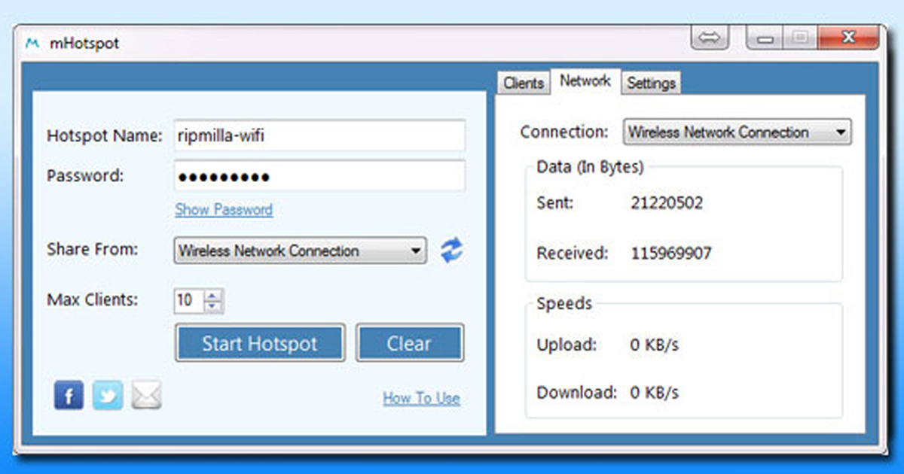Viewport: 904px width, 474px height.
Task: Open the Settings tab
Action: click(x=651, y=84)
